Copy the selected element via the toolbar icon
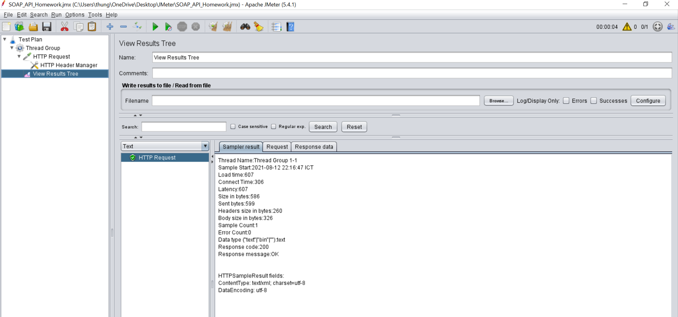Viewport: 678px width, 317px height. pos(78,27)
